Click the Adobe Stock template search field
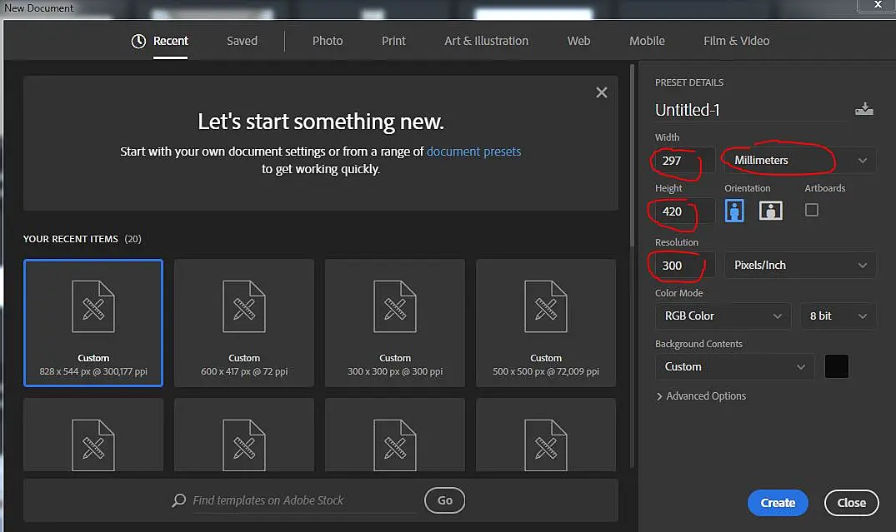The image size is (896, 532). [304, 500]
